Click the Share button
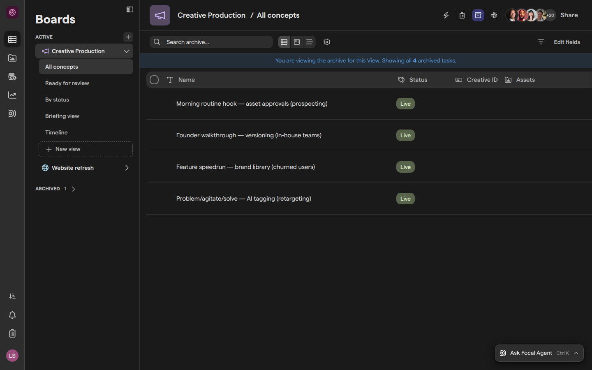592x370 pixels. pos(569,15)
